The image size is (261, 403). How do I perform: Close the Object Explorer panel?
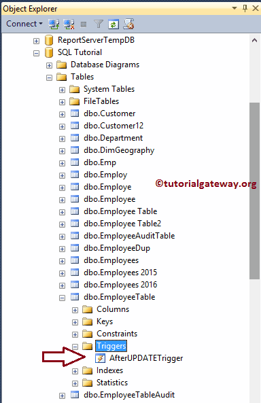256,8
